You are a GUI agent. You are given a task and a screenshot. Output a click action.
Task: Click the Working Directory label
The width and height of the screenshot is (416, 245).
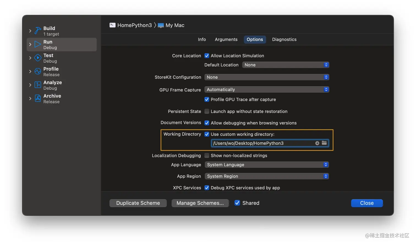click(182, 134)
